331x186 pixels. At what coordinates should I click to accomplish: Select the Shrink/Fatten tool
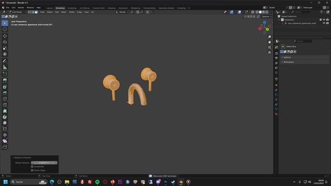(5, 135)
